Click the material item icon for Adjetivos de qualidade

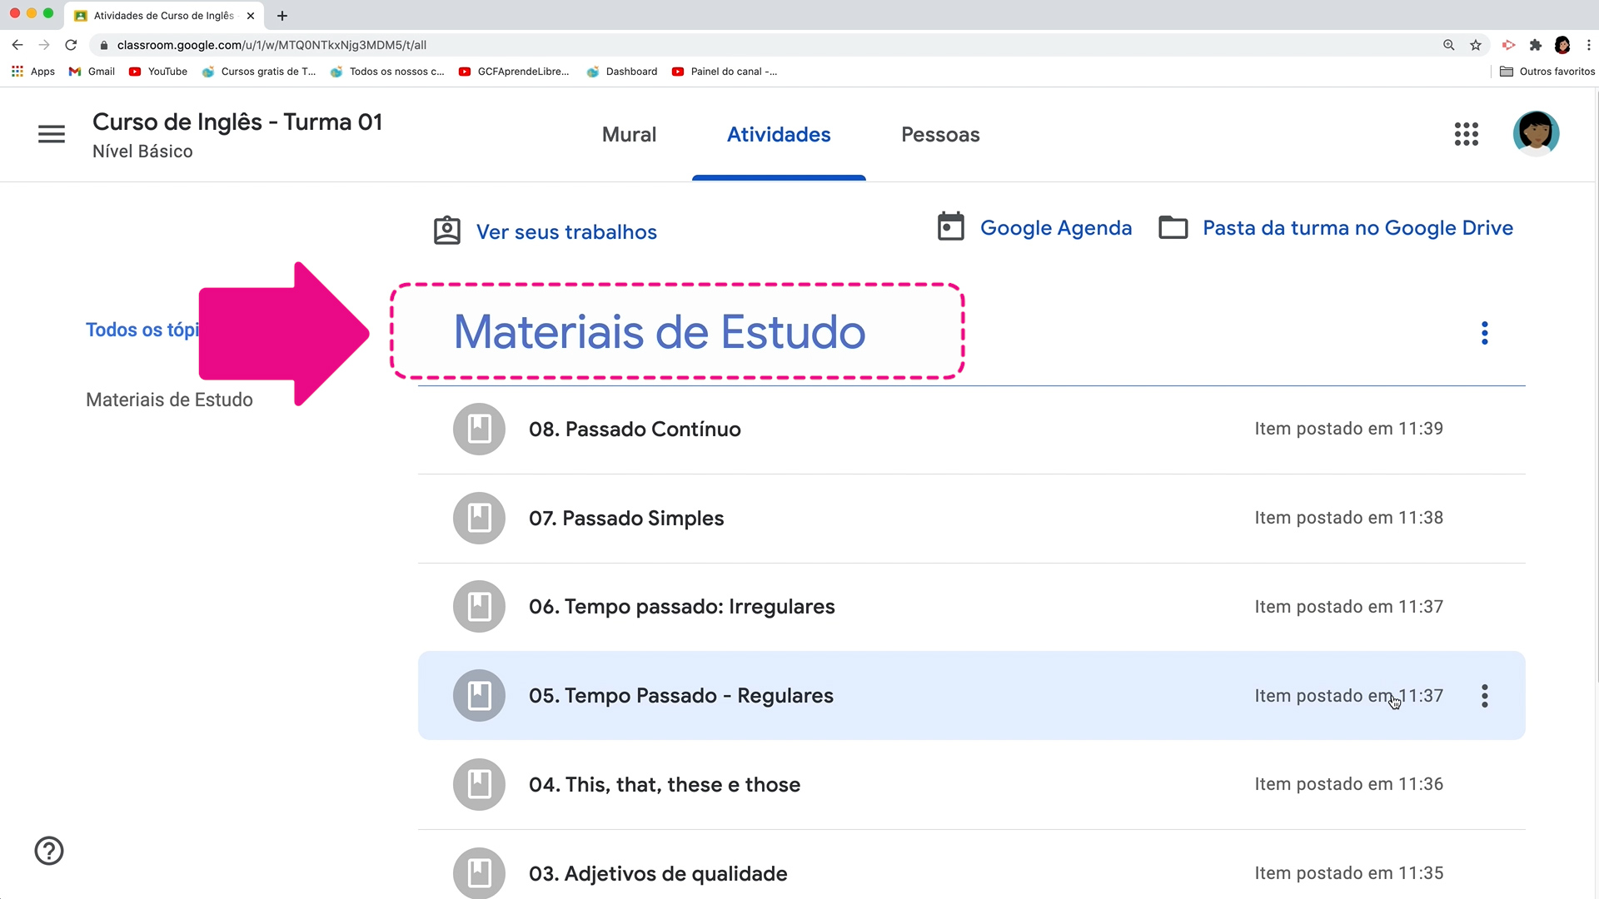480,872
